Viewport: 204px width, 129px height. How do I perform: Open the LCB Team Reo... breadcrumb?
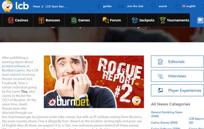tap(56, 6)
